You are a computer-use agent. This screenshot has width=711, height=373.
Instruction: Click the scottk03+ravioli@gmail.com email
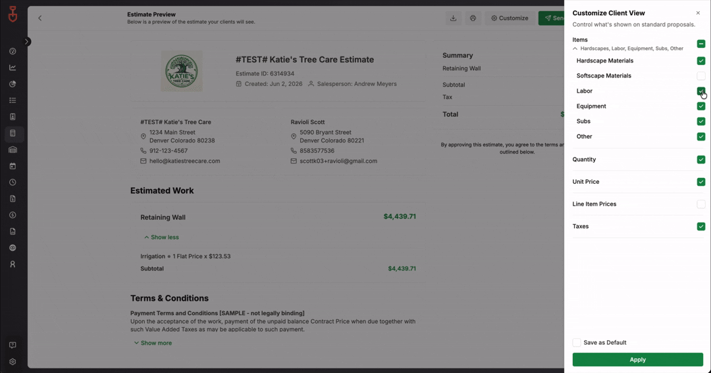(338, 161)
